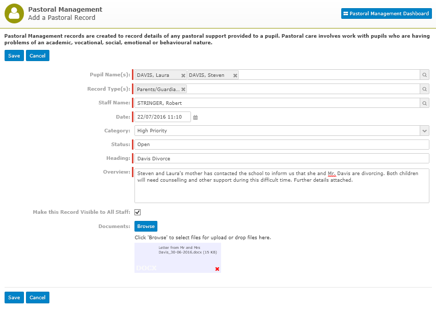Untick Make this Record Visible to All Staff

click(138, 212)
